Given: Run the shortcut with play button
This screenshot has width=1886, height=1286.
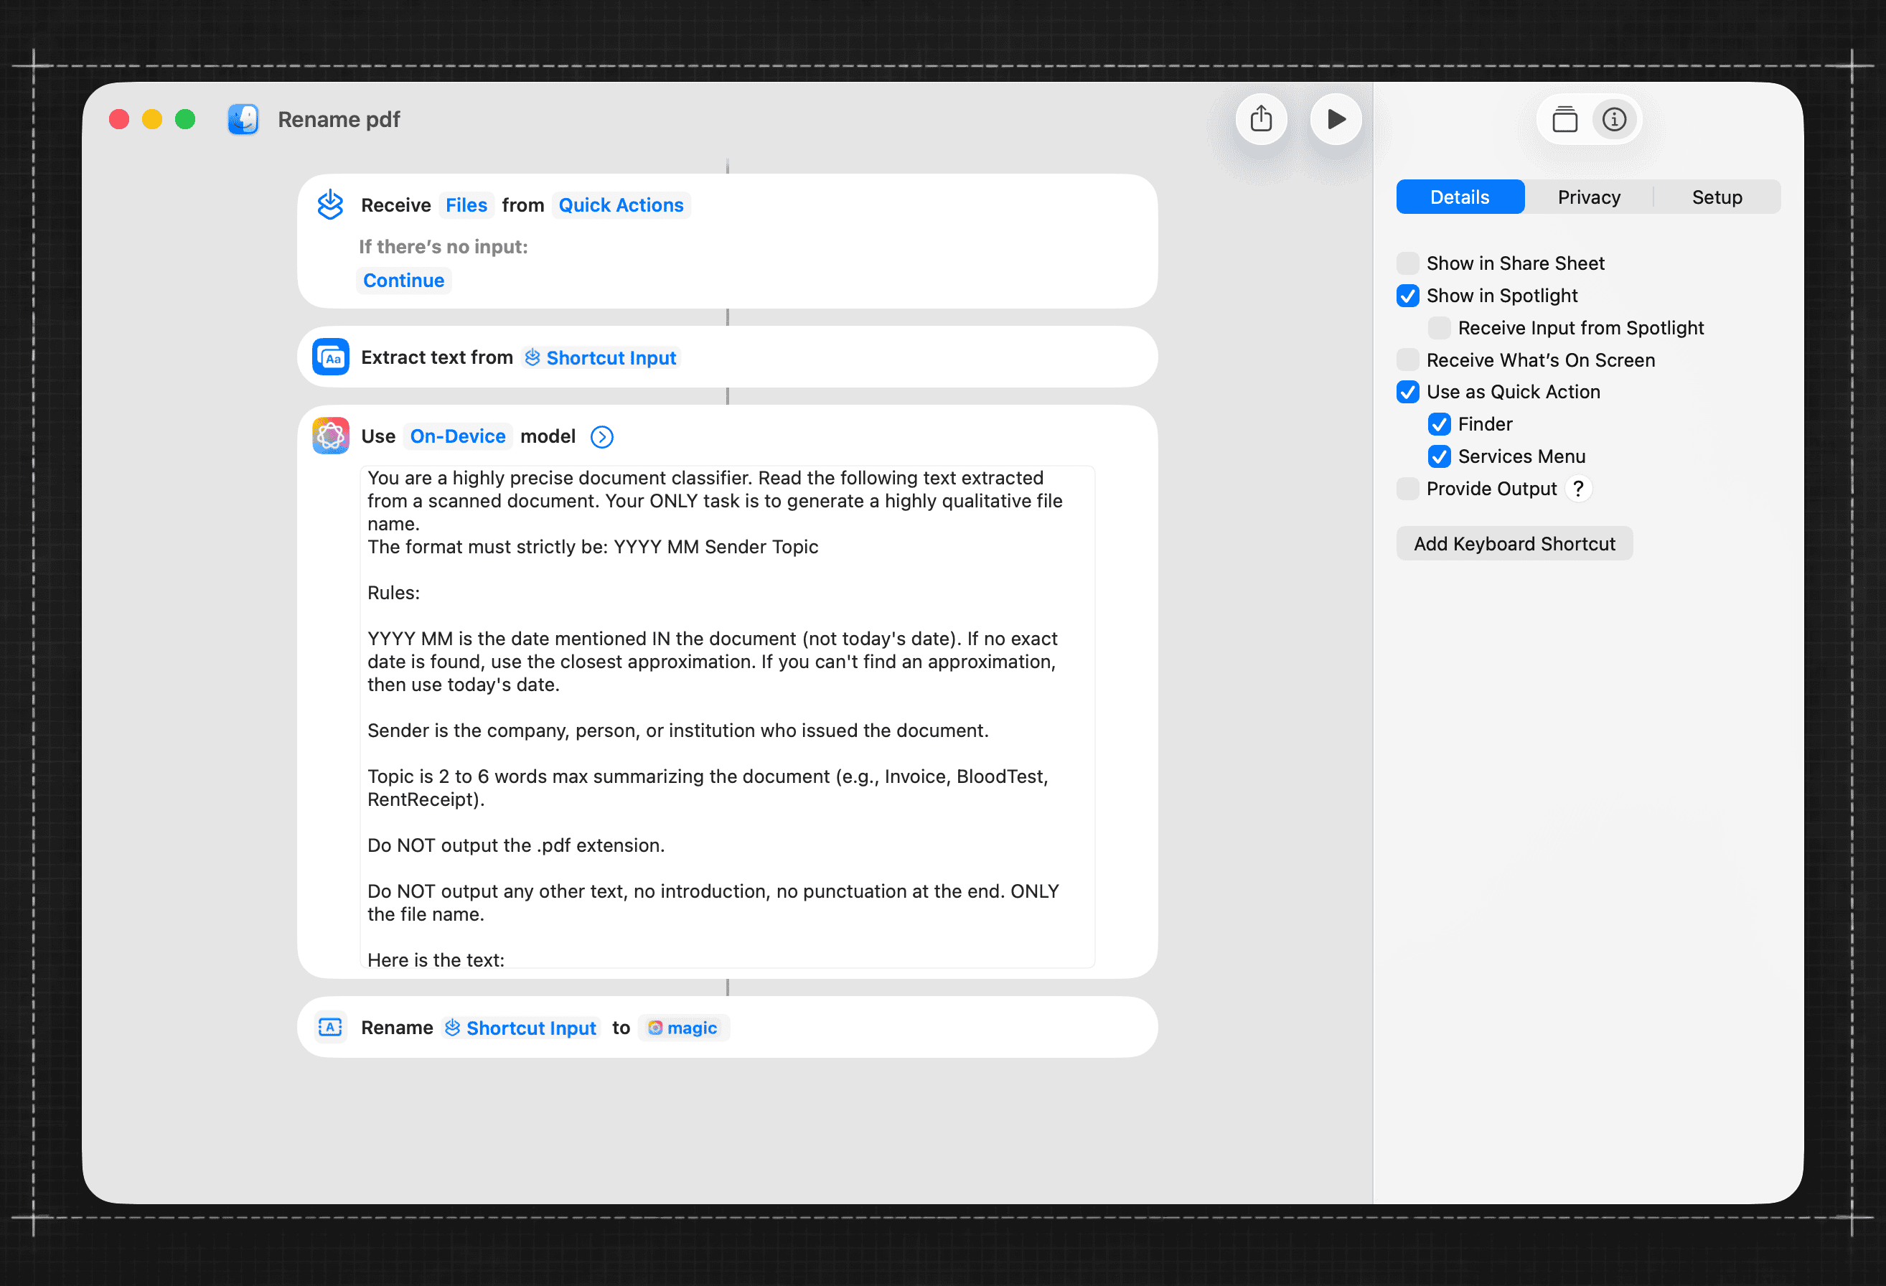Looking at the screenshot, I should pyautogui.click(x=1335, y=119).
